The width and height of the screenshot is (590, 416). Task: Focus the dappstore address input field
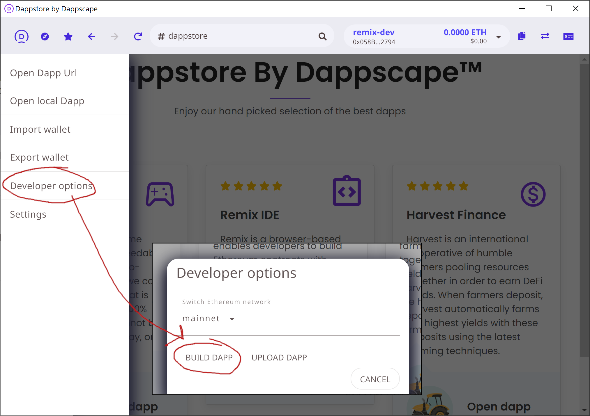[242, 36]
